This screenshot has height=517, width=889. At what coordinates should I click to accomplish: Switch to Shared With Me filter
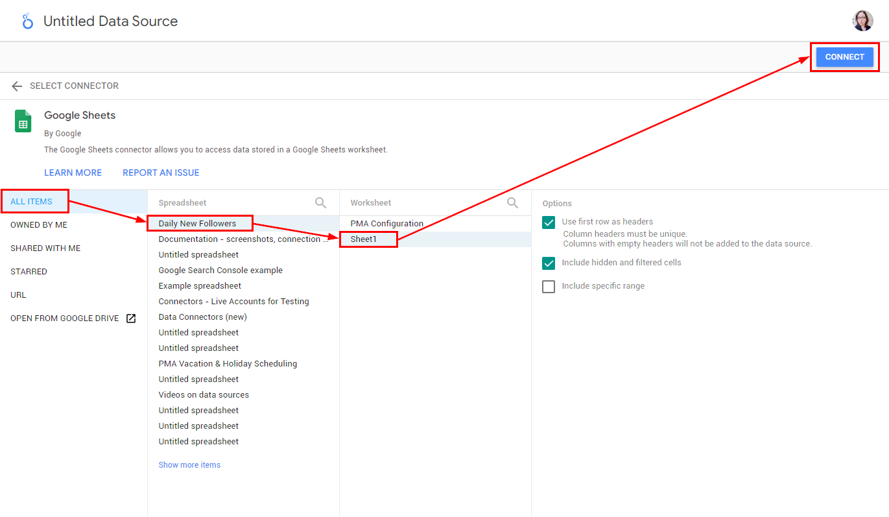point(45,248)
